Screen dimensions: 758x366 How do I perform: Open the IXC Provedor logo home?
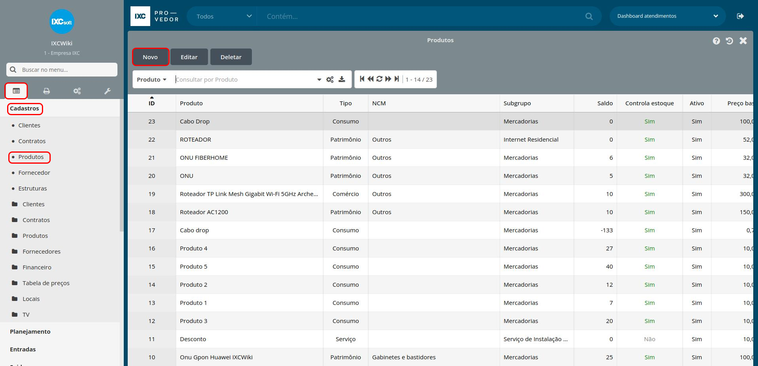(155, 16)
